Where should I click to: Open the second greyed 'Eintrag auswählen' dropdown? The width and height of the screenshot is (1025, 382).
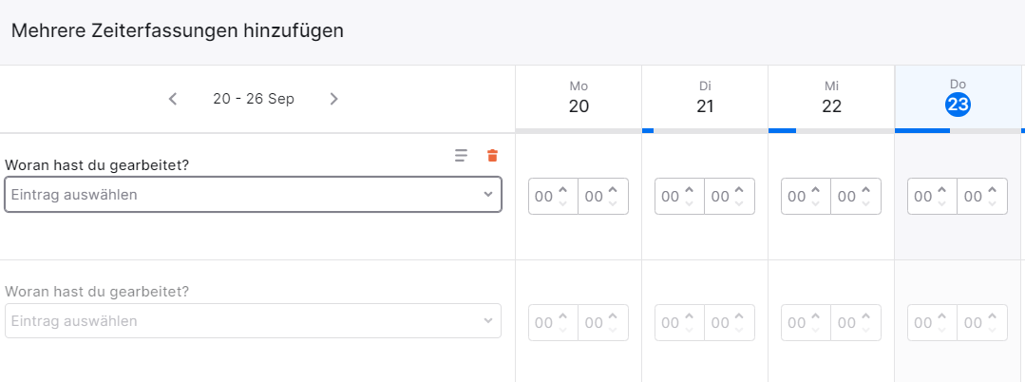(x=253, y=321)
